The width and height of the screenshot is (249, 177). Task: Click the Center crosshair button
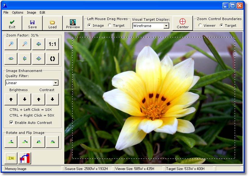click(183, 23)
